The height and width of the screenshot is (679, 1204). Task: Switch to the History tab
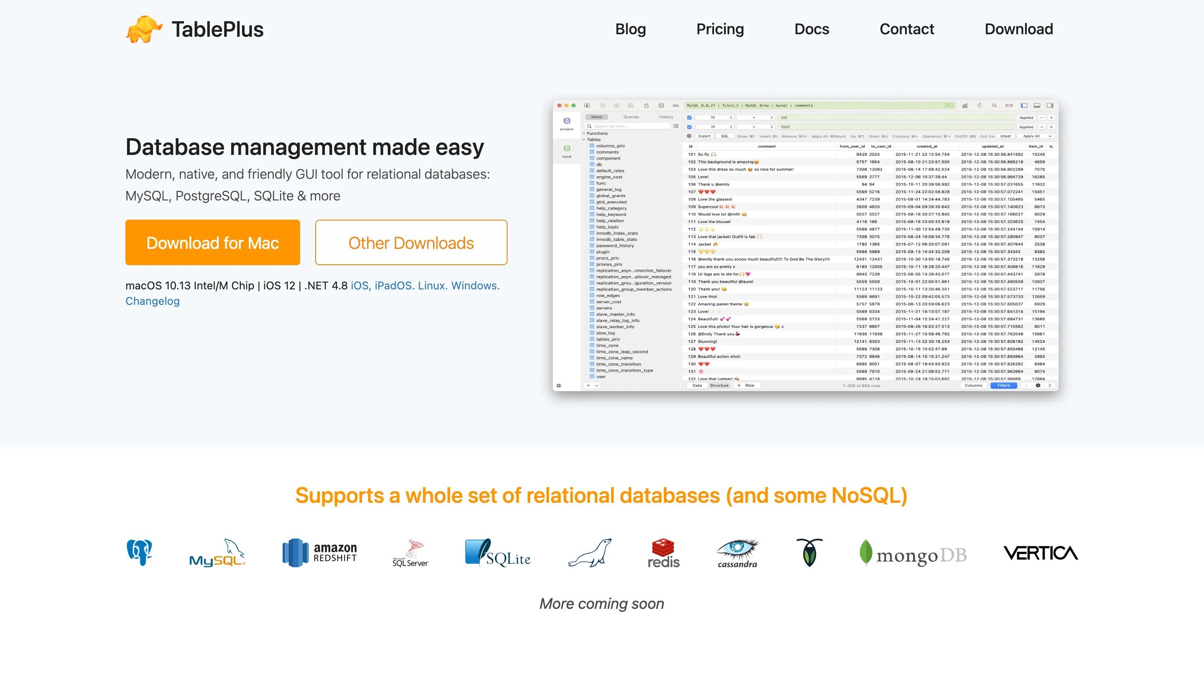click(x=666, y=117)
